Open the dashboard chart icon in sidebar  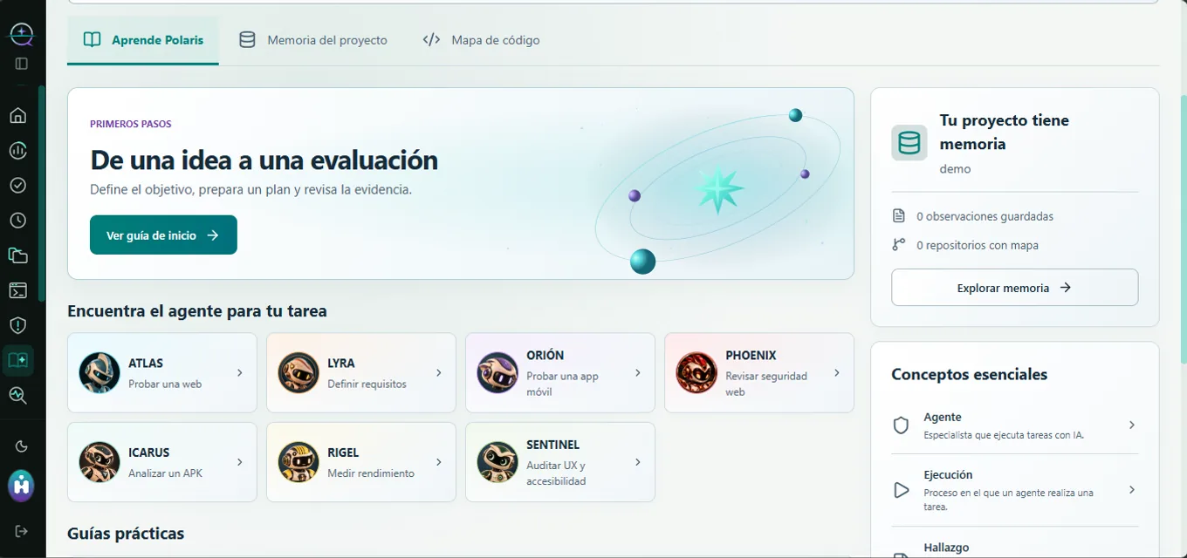coord(18,150)
